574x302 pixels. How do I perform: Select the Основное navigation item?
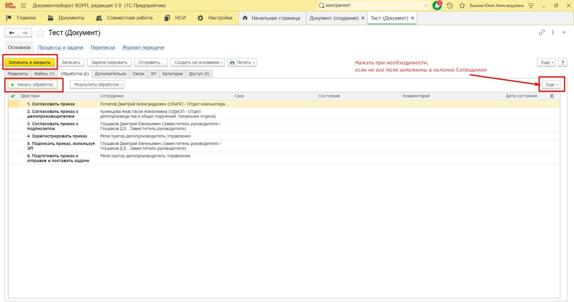click(x=19, y=47)
